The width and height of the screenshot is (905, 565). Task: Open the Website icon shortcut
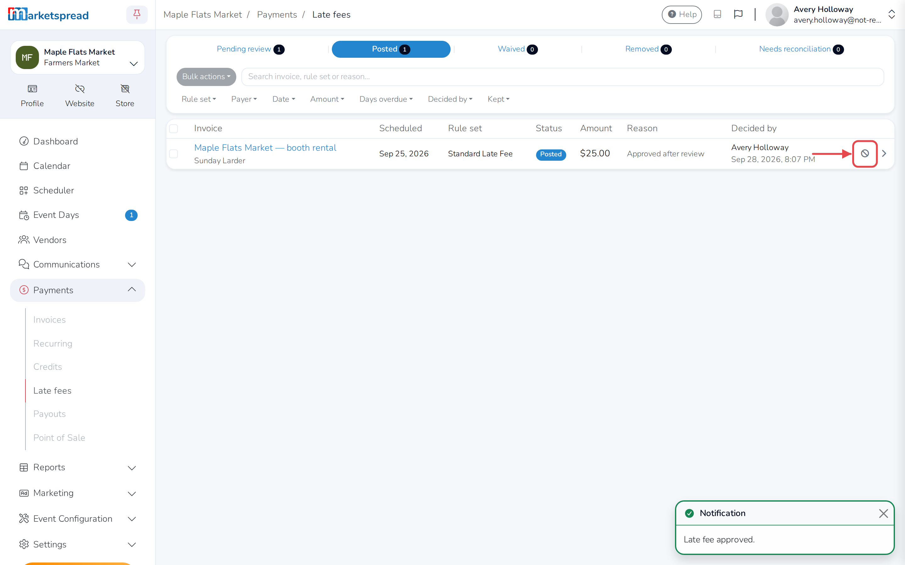click(80, 96)
